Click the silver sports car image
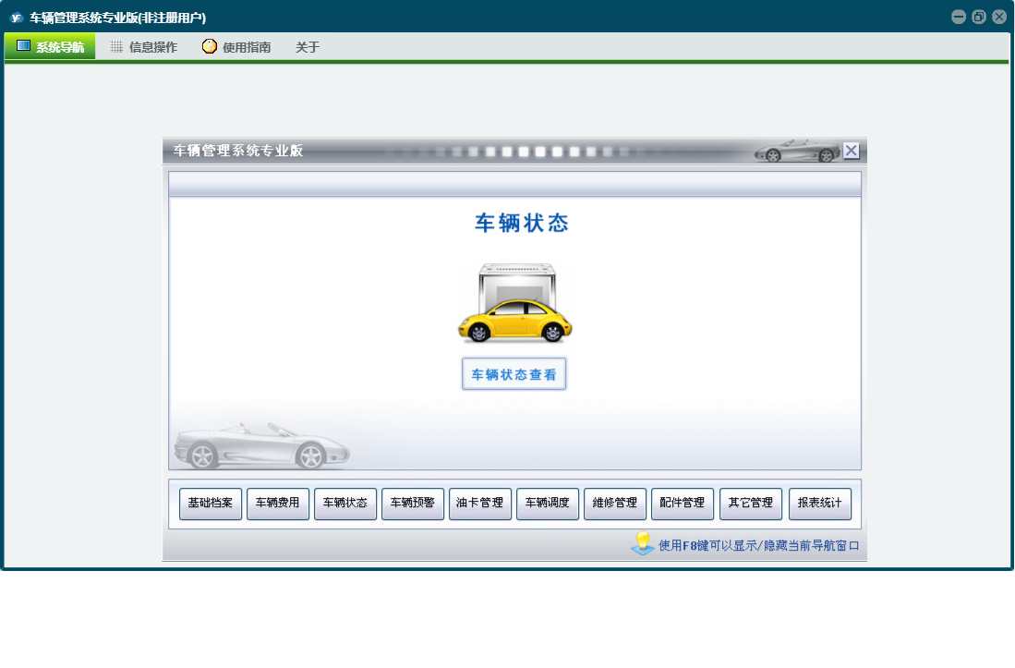 point(260,446)
